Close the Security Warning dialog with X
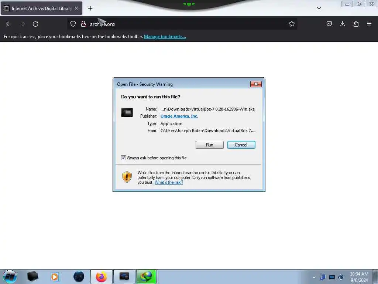This screenshot has height=284, width=378. tap(256, 84)
